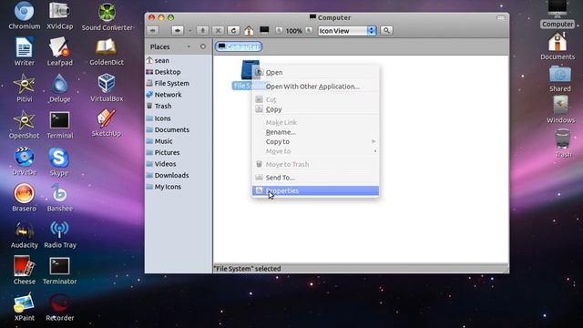Launch Brasero disc burner icon
This screenshot has height=328, width=583.
25,198
